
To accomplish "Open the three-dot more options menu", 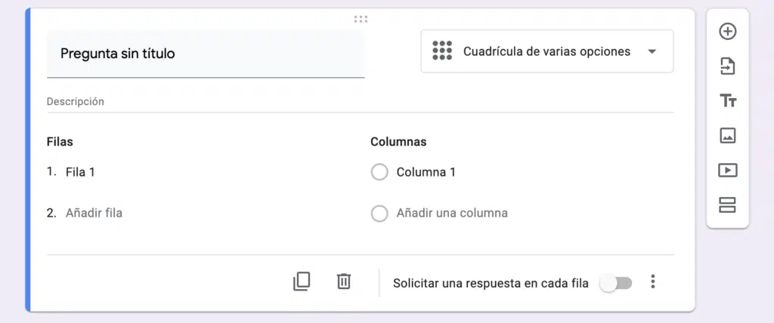I will tap(653, 282).
